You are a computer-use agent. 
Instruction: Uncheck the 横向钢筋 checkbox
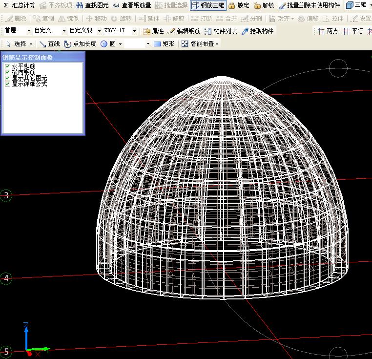click(x=7, y=72)
